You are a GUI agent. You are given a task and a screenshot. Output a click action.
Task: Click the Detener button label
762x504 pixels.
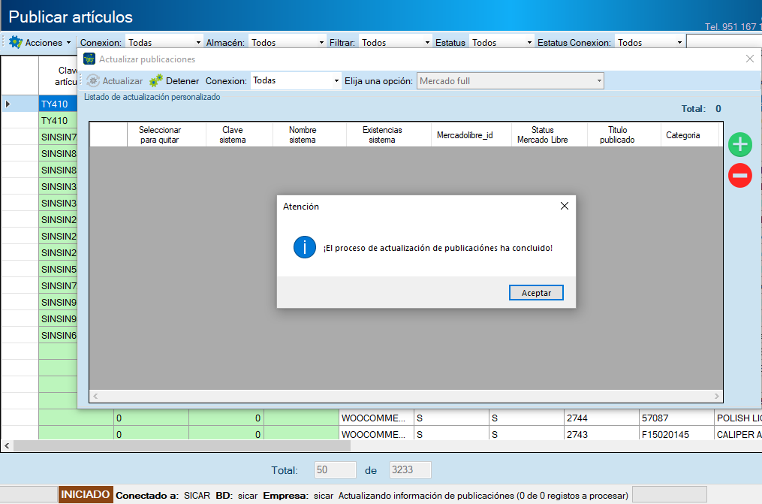(x=182, y=81)
